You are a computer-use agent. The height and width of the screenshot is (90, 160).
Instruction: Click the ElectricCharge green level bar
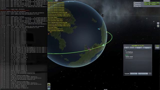(152, 2)
